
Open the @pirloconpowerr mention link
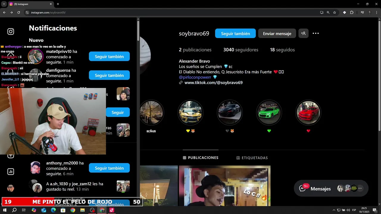[x=195, y=77]
